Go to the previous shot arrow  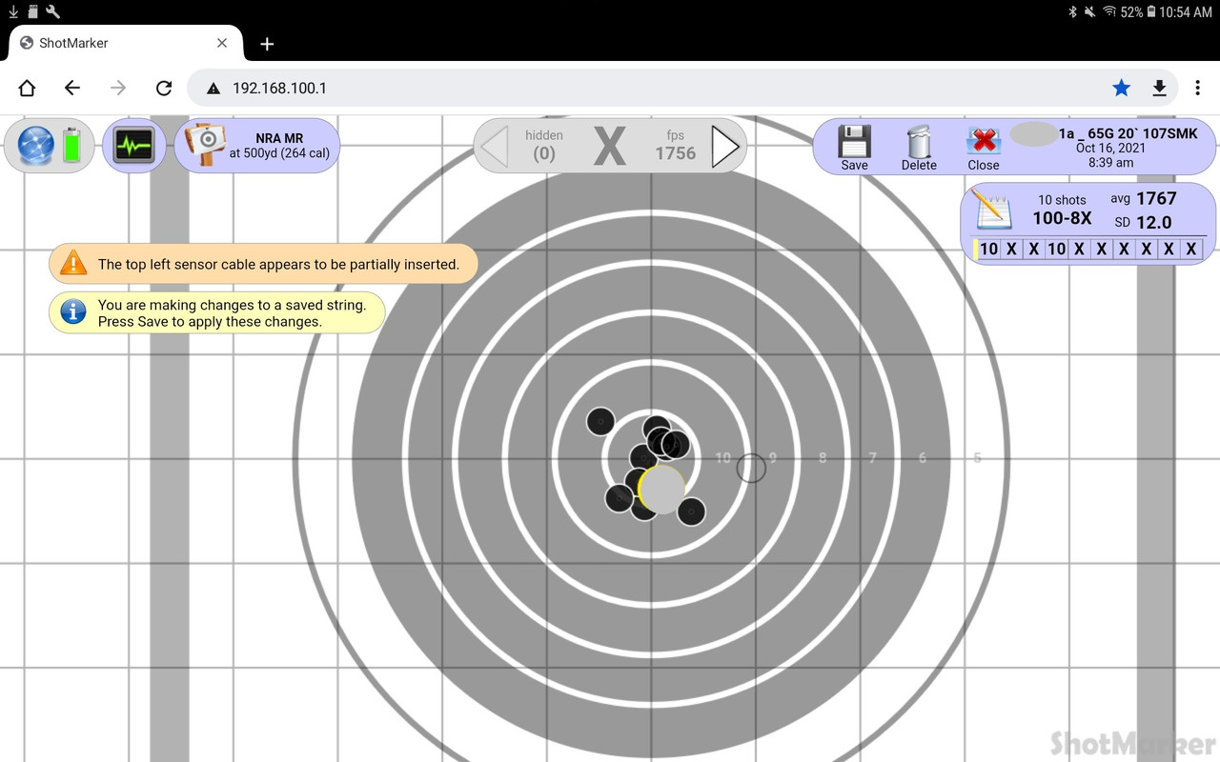coord(495,147)
